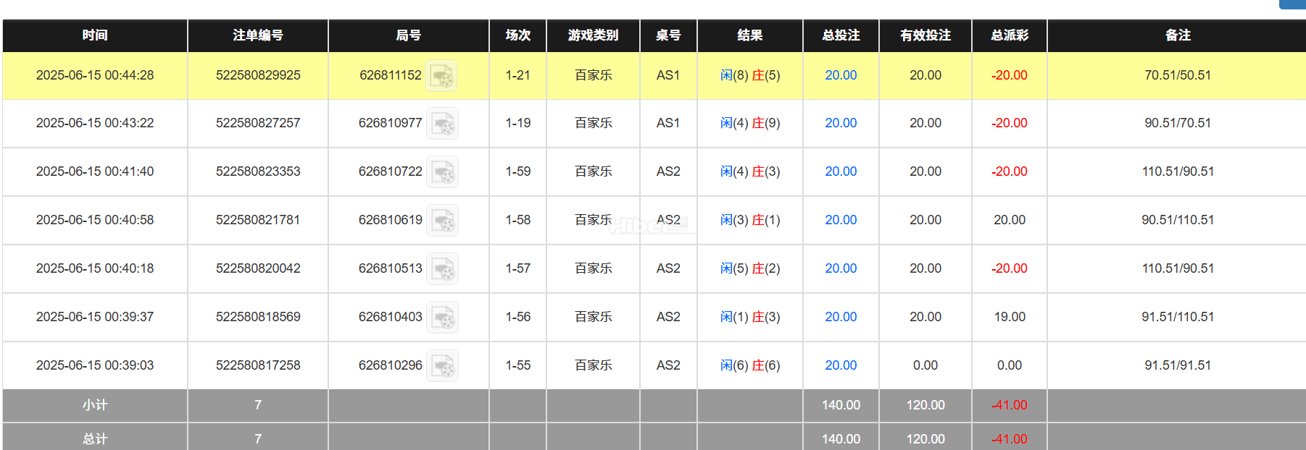Image resolution: width=1306 pixels, height=450 pixels.
Task: Open replay icon beside round 626810403
Action: 441,318
